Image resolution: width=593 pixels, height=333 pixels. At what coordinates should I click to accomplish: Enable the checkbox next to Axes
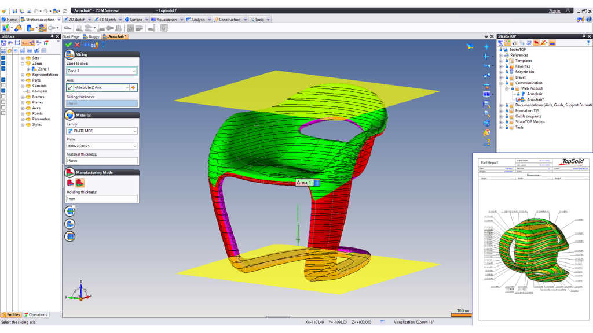pyautogui.click(x=3, y=108)
